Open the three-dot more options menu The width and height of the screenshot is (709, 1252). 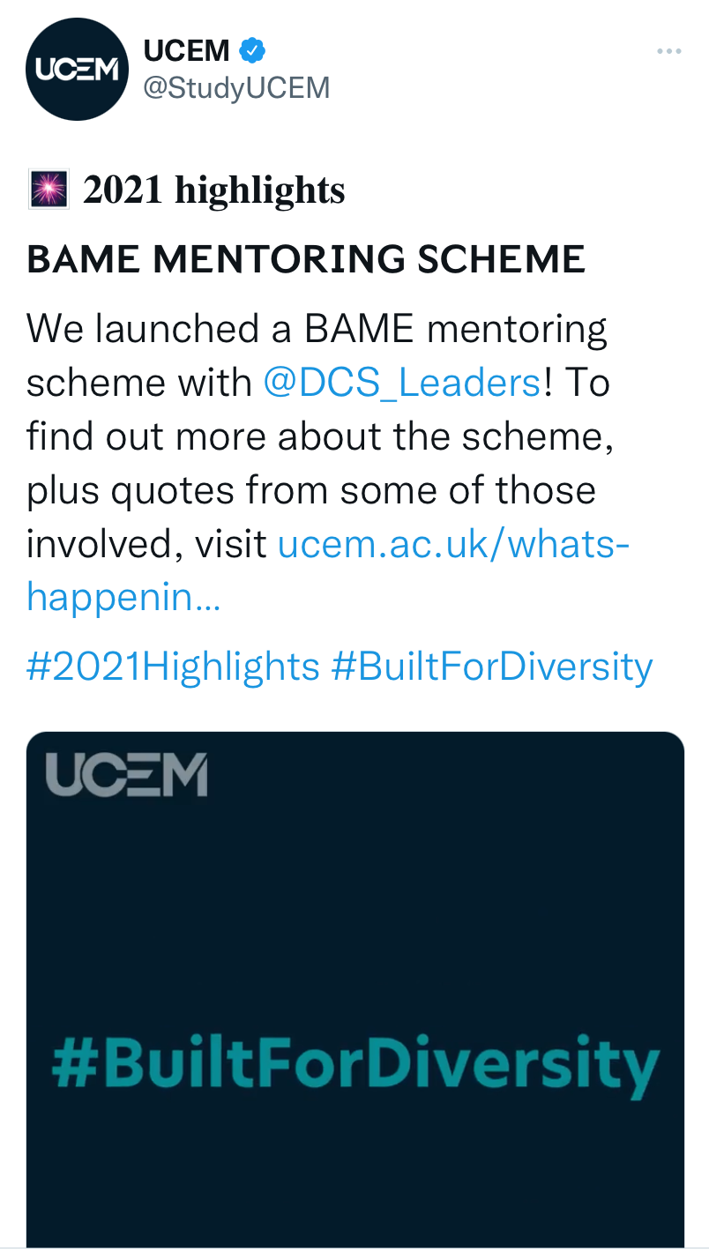click(x=669, y=52)
